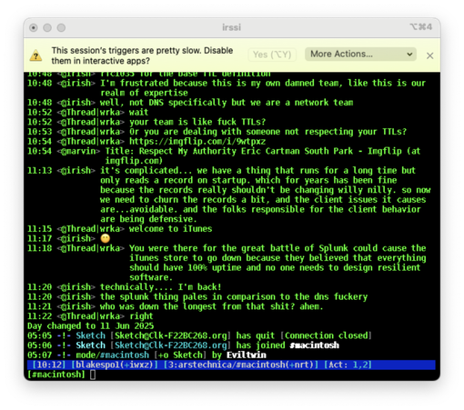
Task: Click 'the splunk thing pales in comparison' message
Action: (234, 296)
